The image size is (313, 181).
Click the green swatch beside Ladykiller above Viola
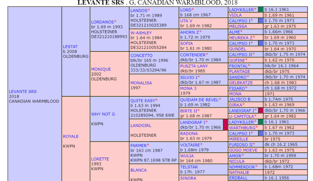click(x=261, y=10)
